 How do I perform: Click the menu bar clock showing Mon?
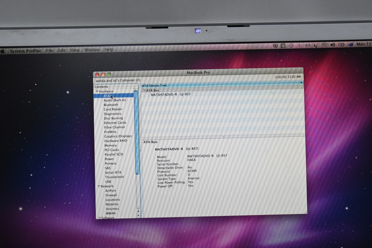[364, 44]
